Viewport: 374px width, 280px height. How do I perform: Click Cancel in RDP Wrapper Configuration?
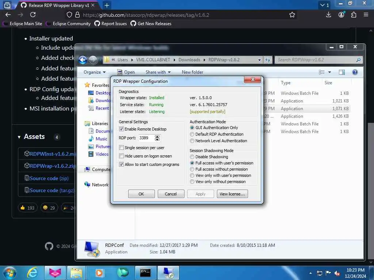171,194
